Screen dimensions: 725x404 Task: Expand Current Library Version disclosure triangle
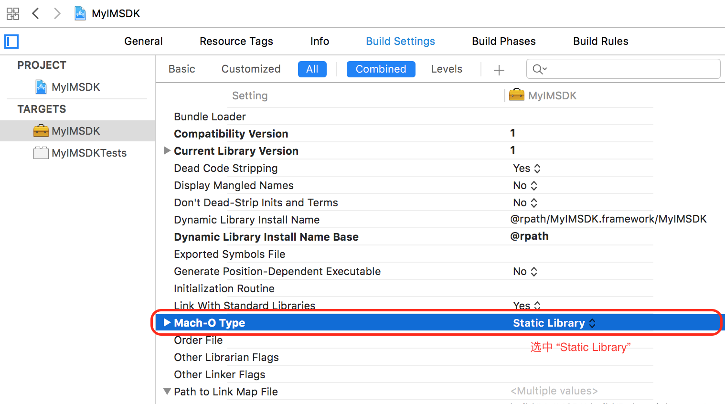point(167,151)
